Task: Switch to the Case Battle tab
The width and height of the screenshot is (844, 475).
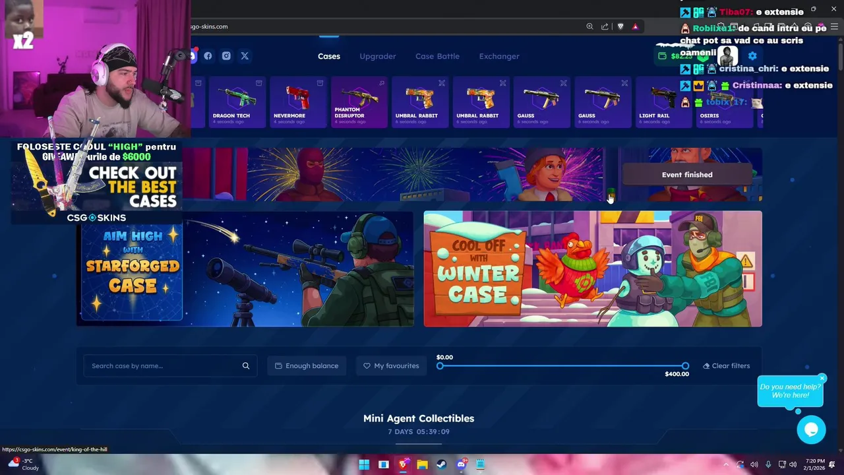Action: coord(437,56)
